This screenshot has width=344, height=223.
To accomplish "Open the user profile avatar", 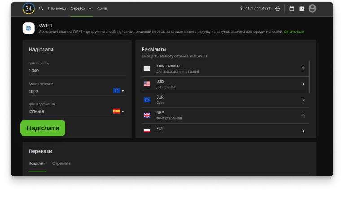I will pos(312,9).
